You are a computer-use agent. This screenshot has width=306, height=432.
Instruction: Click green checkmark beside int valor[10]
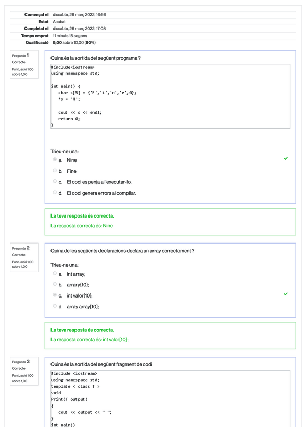286,294
